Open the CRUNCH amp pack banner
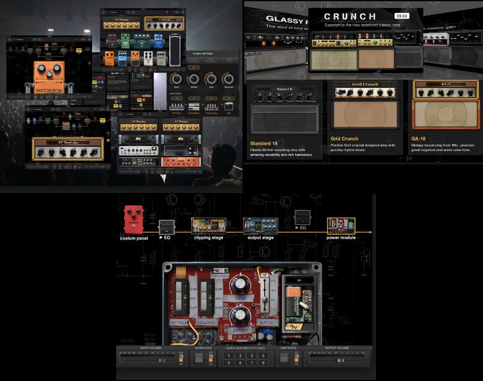The width and height of the screenshot is (483, 381). (x=365, y=40)
